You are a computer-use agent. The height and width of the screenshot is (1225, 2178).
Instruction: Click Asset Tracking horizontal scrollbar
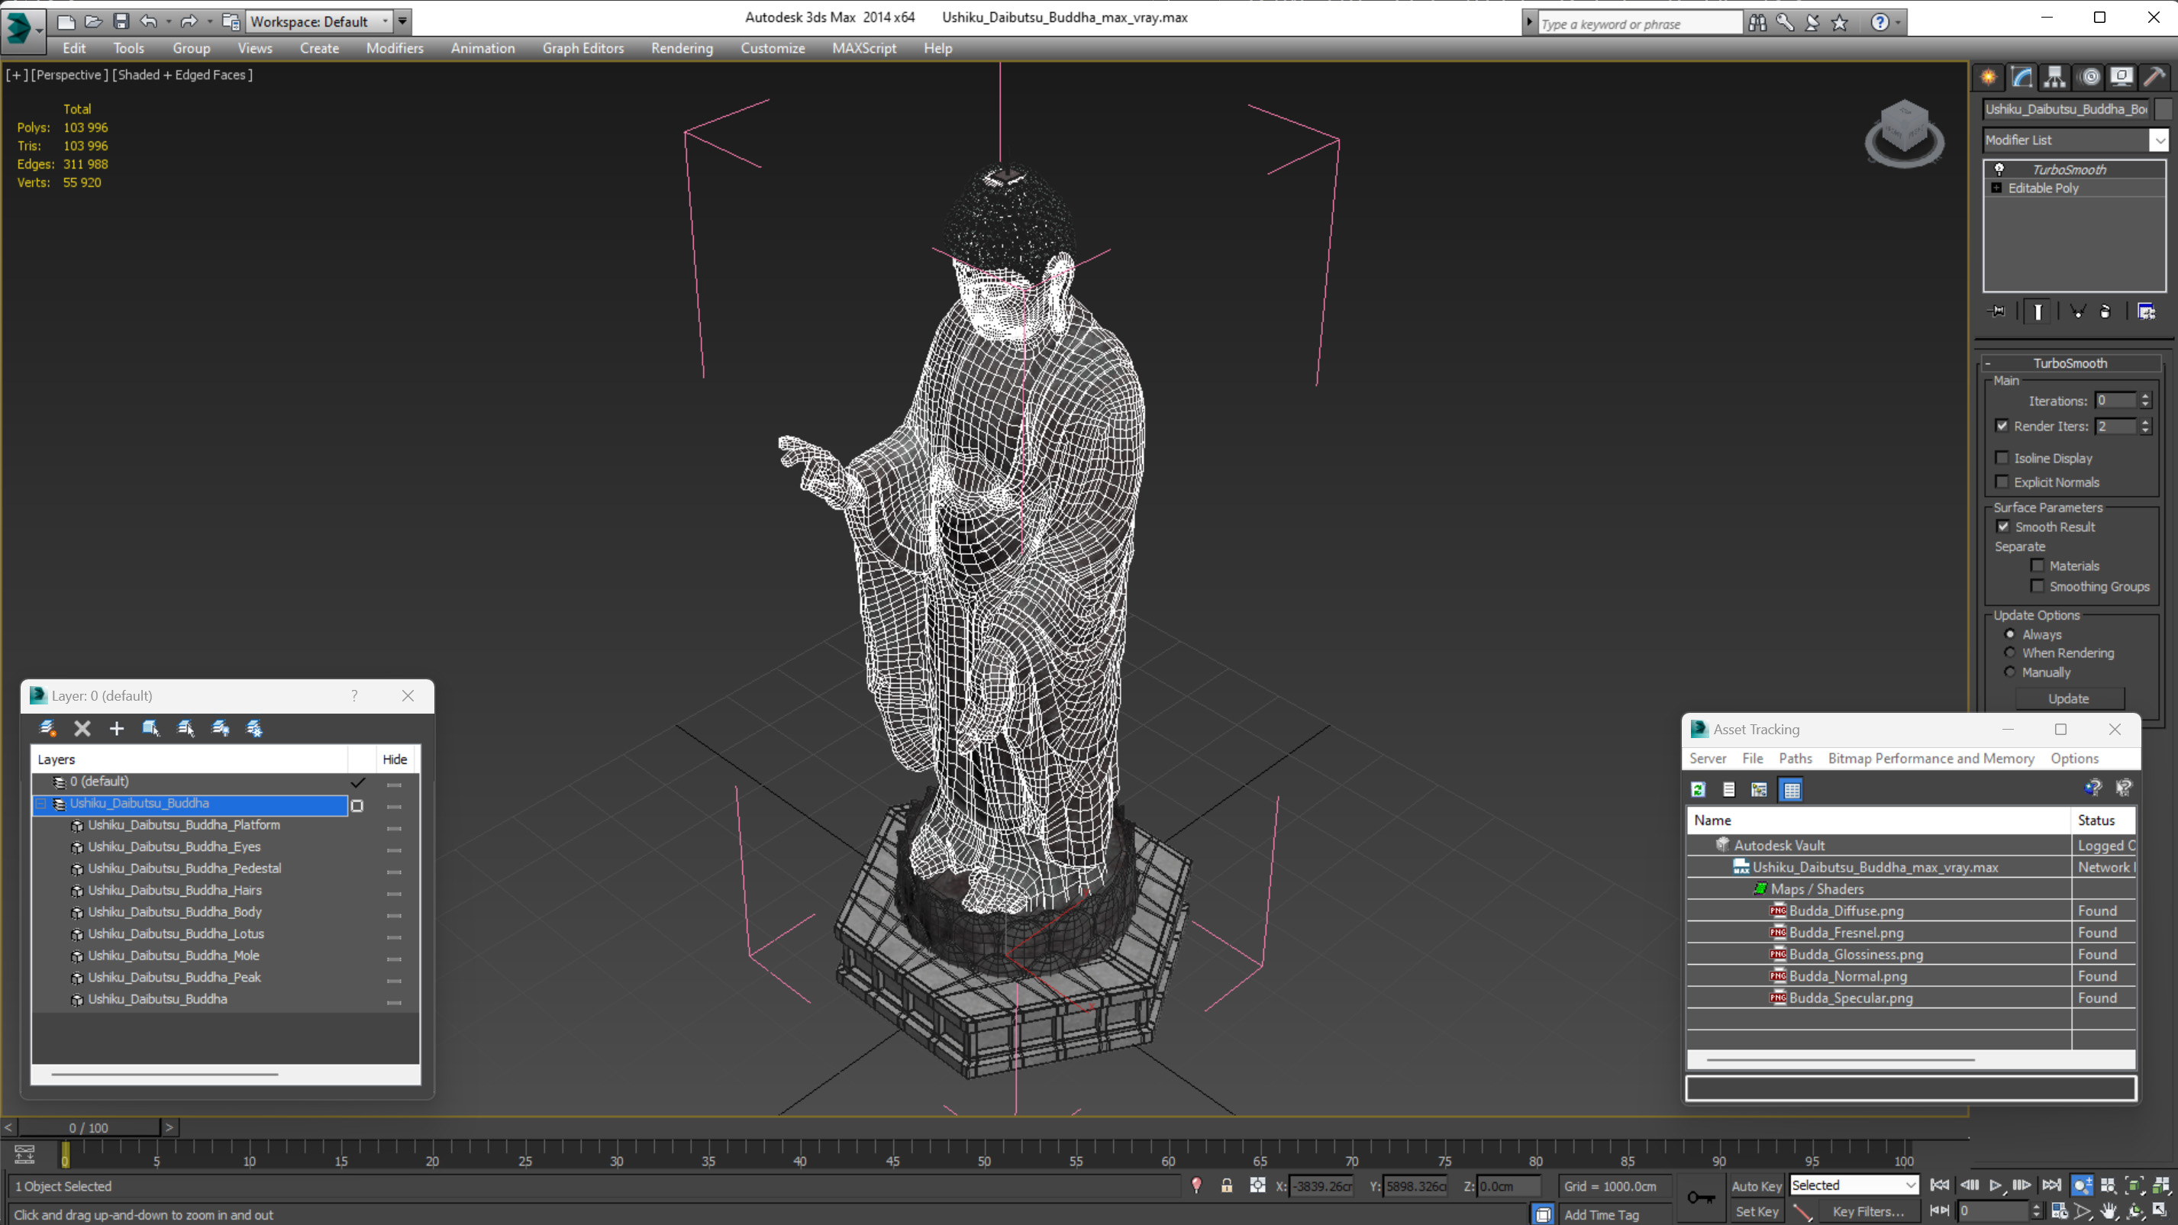[1840, 1059]
